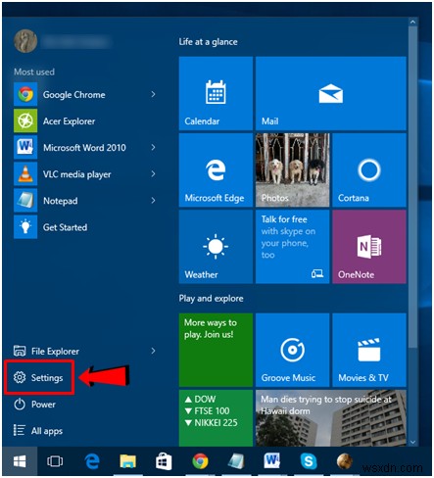The image size is (434, 478).
Task: Launch the Microsoft Edge tile
Action: tap(216, 169)
